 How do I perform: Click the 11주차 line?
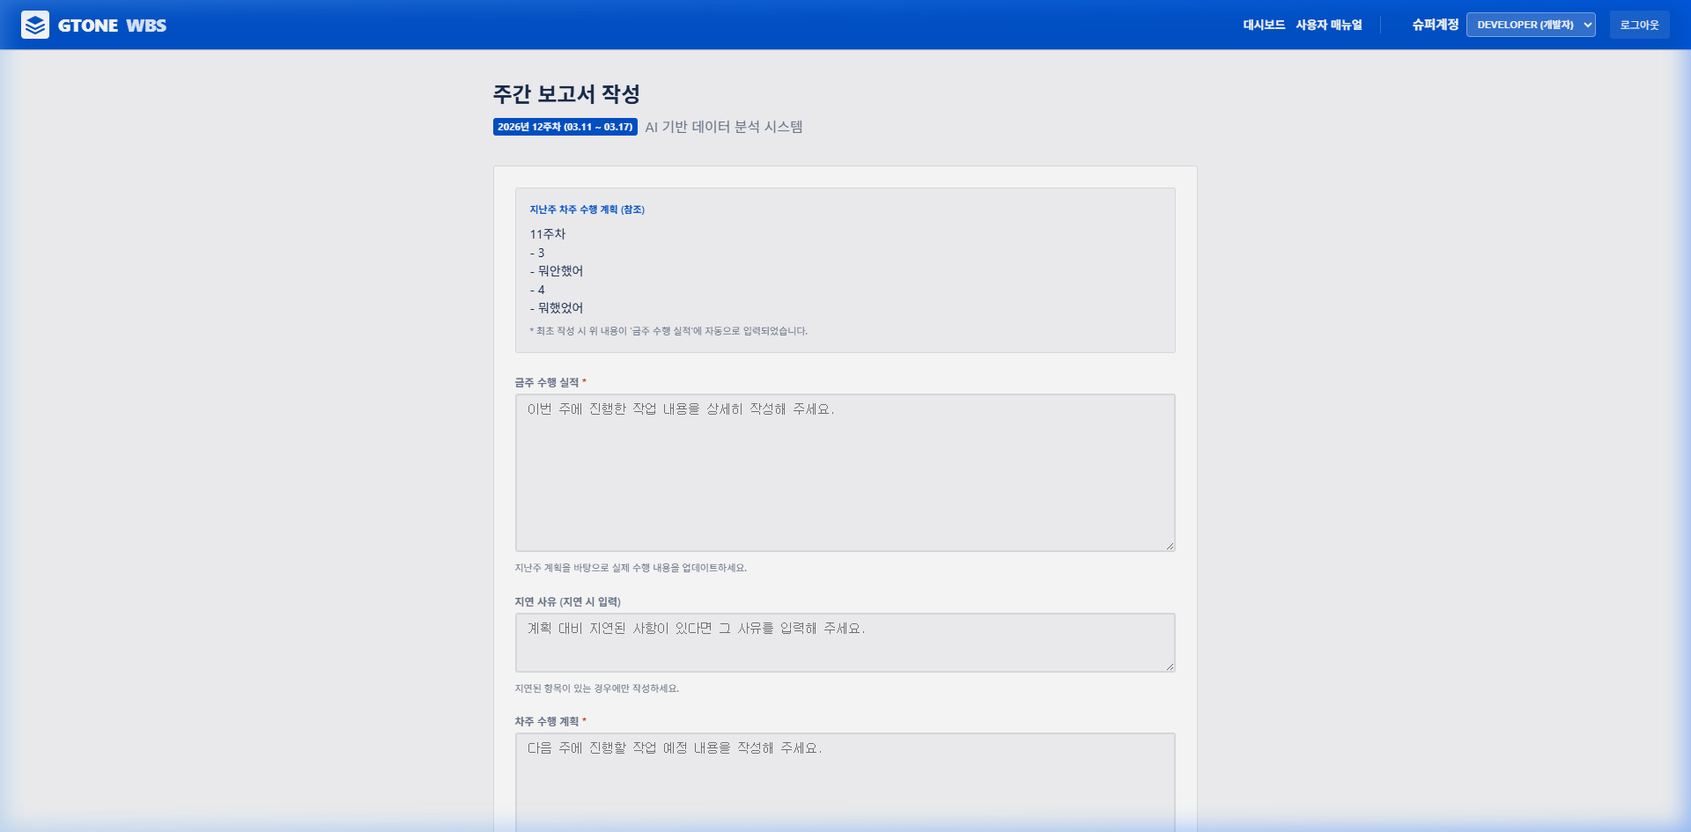(547, 234)
